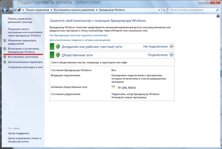Open "Разрешить запуск программы или компонента" link
This screenshot has height=149, width=222.
(25, 32)
